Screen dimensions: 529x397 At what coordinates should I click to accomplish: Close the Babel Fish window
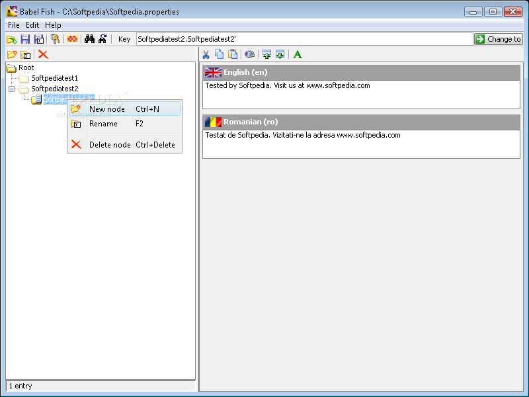pyautogui.click(x=513, y=12)
